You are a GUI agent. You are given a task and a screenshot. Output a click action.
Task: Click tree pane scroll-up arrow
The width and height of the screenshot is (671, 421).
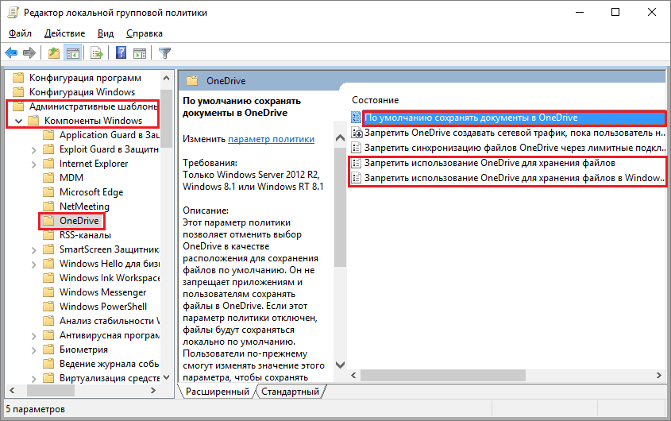click(x=167, y=78)
